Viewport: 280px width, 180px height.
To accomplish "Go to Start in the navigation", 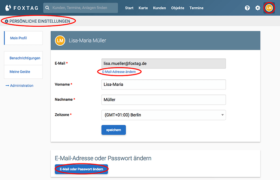I will (x=129, y=8).
